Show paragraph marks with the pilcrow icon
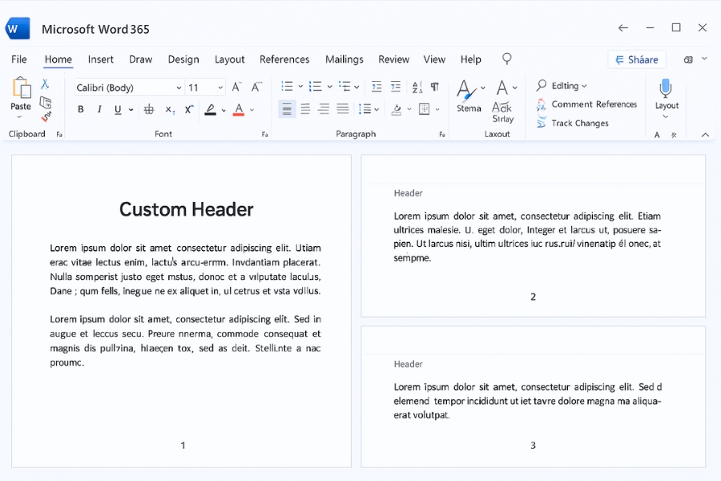This screenshot has height=481, width=721. pos(436,86)
